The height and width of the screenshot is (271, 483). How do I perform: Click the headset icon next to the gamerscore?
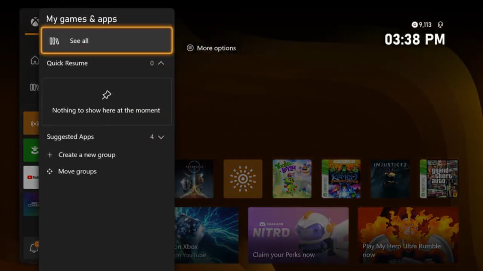coord(441,25)
